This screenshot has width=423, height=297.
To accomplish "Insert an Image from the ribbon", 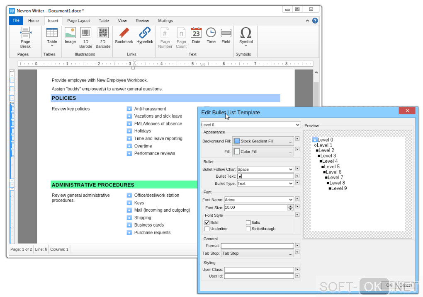I will [70, 35].
